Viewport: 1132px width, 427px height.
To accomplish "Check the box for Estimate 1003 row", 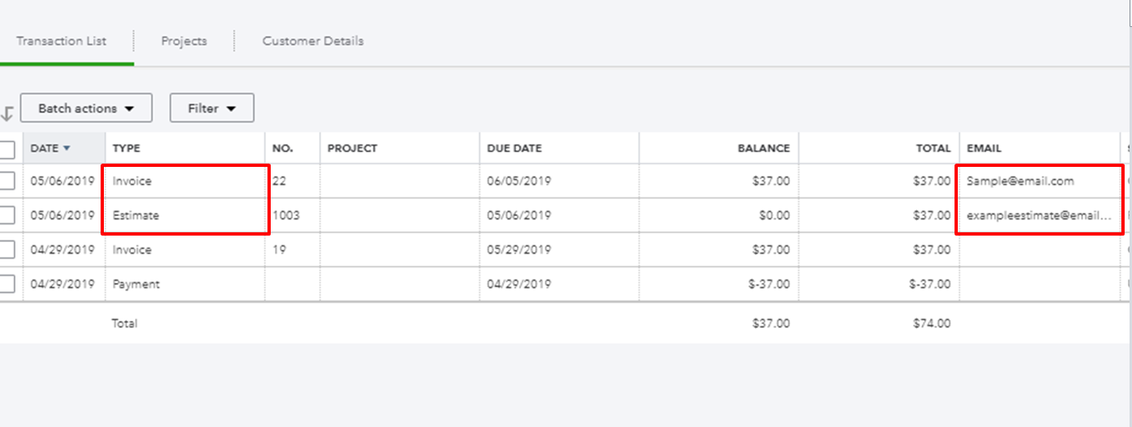I will click(7, 216).
